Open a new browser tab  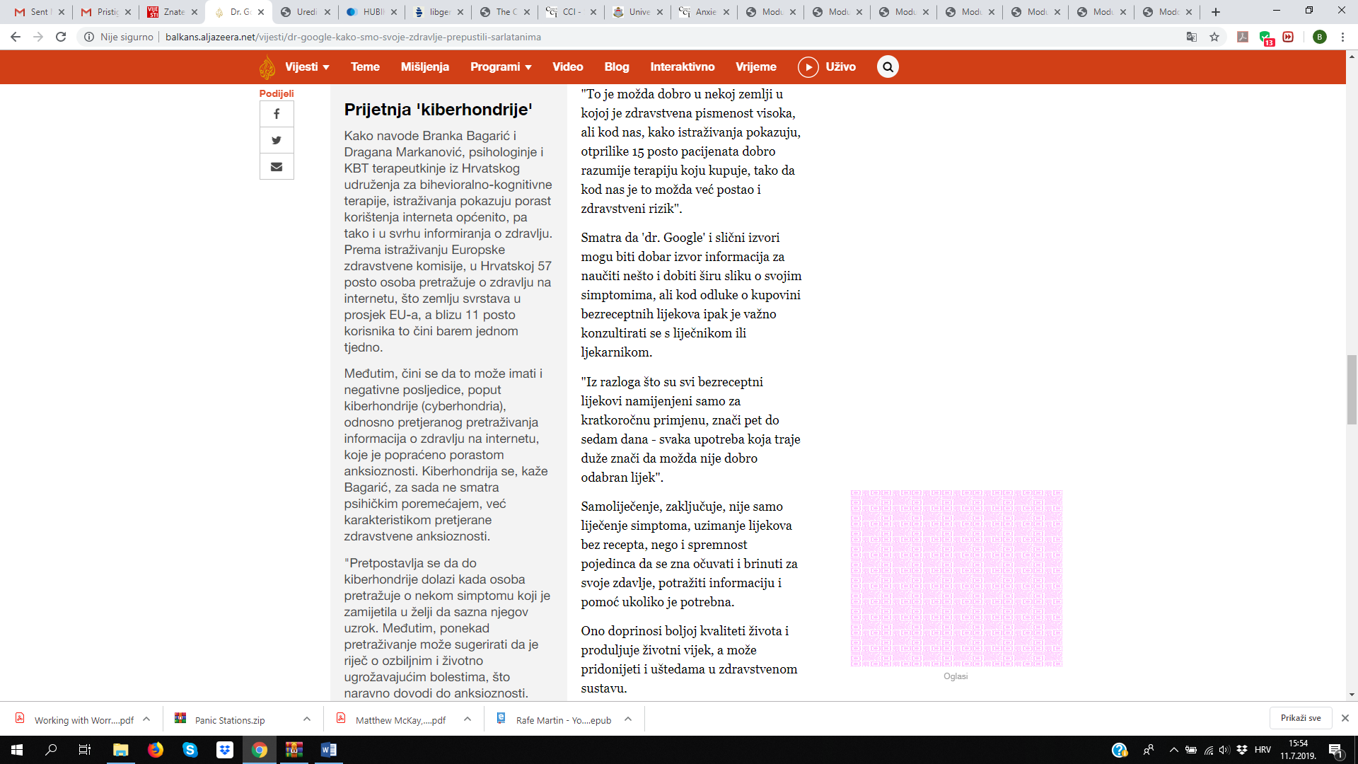coord(1216,12)
